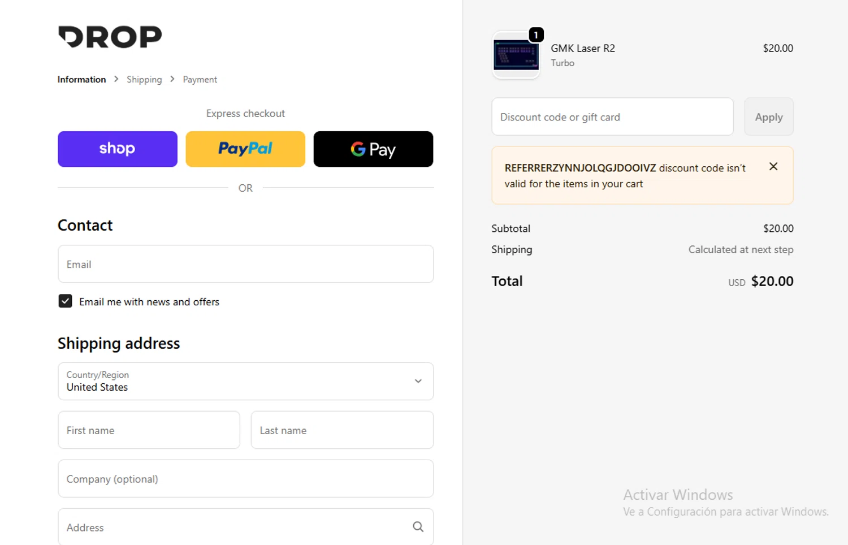Uncheck Email me with news and offers
The width and height of the screenshot is (848, 545).
coord(66,301)
